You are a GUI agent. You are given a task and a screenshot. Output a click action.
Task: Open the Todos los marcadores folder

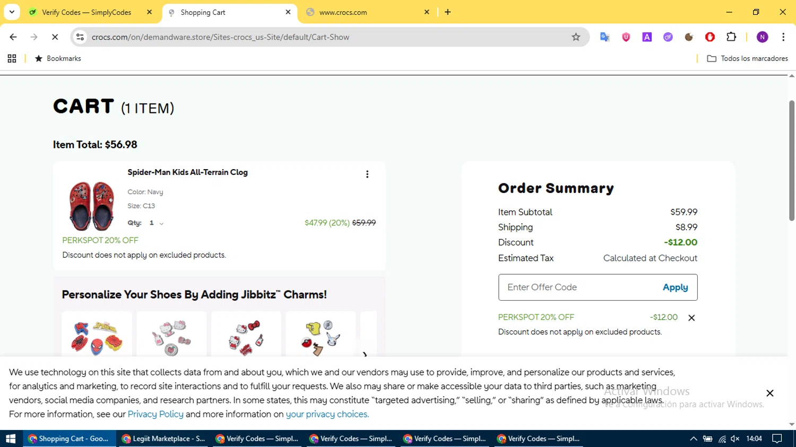(x=748, y=59)
